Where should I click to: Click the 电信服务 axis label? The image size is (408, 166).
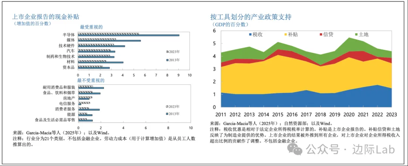[67, 104]
